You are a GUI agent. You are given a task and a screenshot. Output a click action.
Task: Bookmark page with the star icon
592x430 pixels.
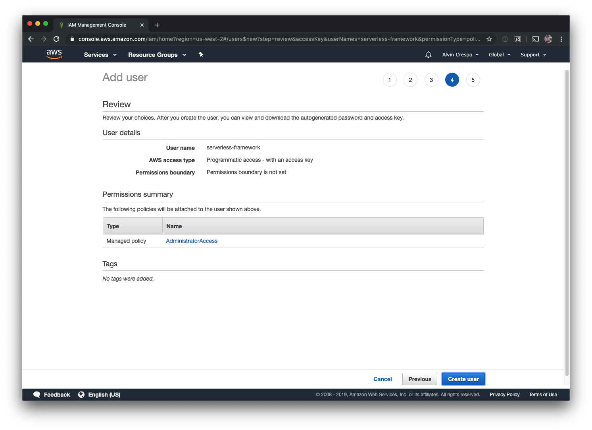coord(489,39)
